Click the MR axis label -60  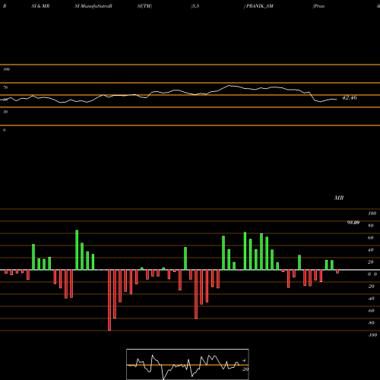tap(371, 311)
